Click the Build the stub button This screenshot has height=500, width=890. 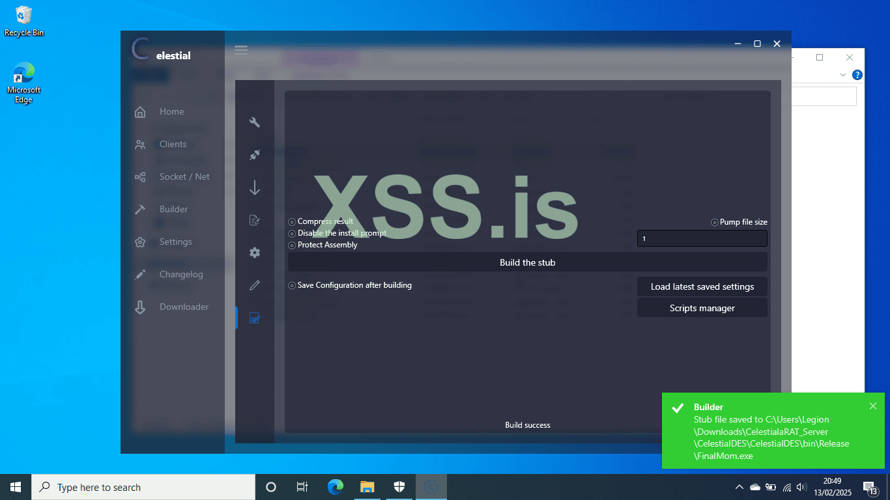coord(528,262)
